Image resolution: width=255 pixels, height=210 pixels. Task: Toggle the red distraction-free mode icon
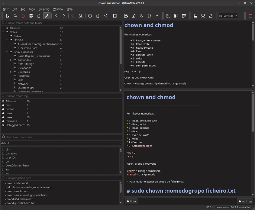(x=250, y=16)
